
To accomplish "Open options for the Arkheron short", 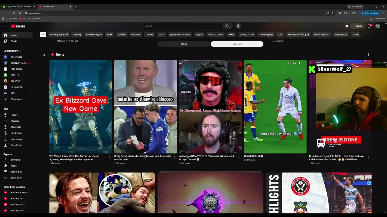I will 109,157.
